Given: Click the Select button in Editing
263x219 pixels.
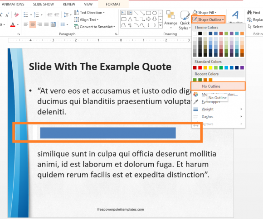Looking at the screenshot, I should coord(255,27).
